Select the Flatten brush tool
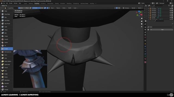 tap(7, 43)
